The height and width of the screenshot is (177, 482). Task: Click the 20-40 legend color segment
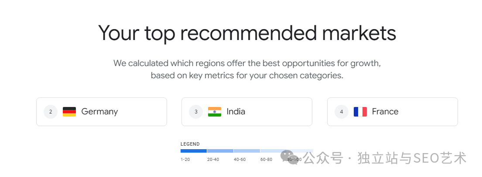(220, 151)
